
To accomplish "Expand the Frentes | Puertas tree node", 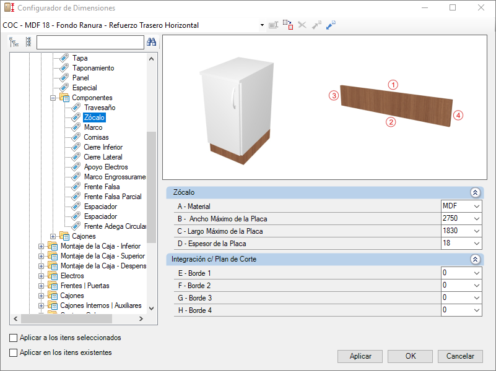I will pos(41,286).
